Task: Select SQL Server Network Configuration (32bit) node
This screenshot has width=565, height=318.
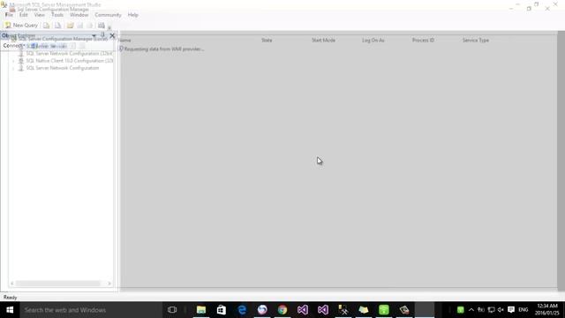Action: [69, 53]
